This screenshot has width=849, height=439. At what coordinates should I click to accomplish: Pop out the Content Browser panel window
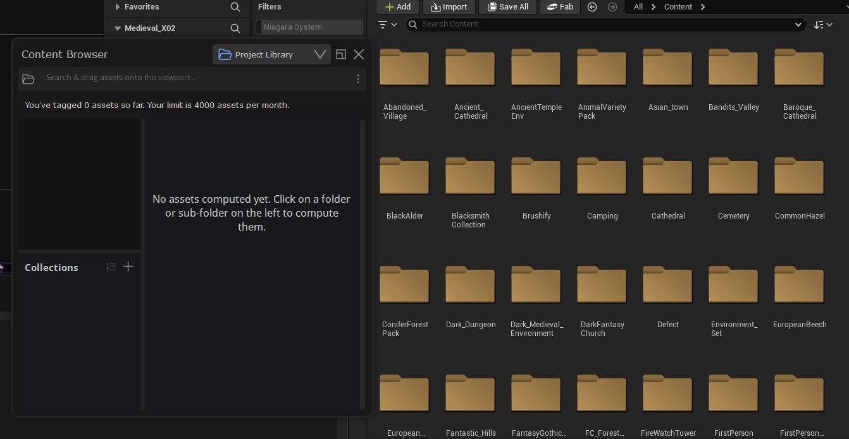point(341,54)
